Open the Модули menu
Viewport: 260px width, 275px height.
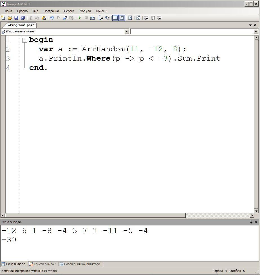click(85, 11)
